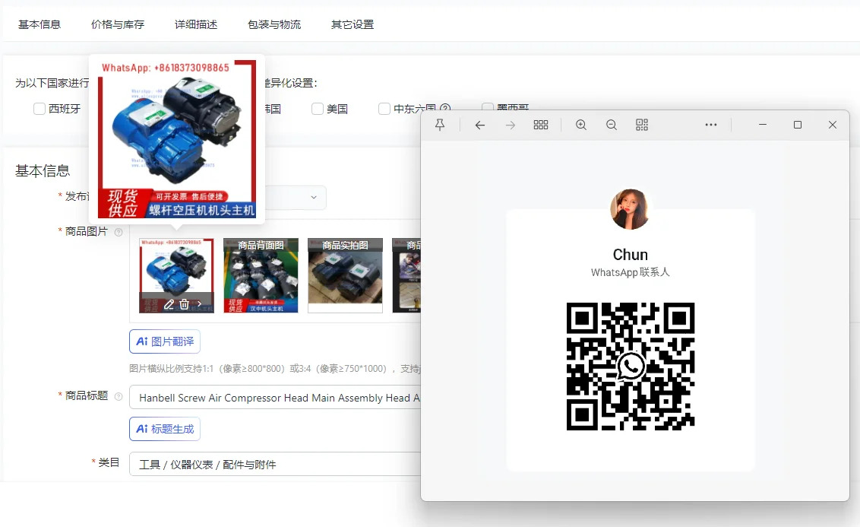Zoom in on the QR code image
860x527 pixels.
click(x=581, y=125)
